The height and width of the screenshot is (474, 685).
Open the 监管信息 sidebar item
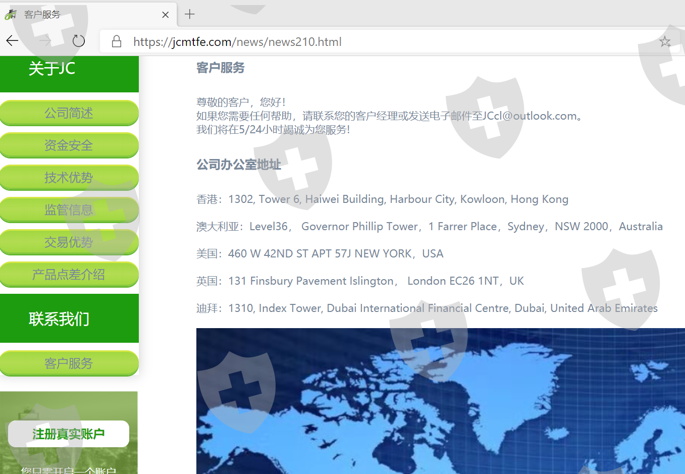(69, 210)
